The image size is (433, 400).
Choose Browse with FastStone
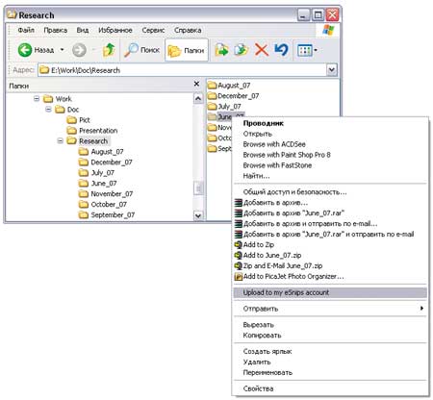point(330,165)
